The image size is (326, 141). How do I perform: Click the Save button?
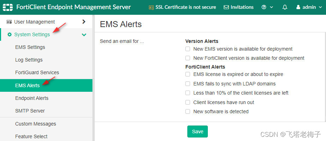click(x=198, y=132)
